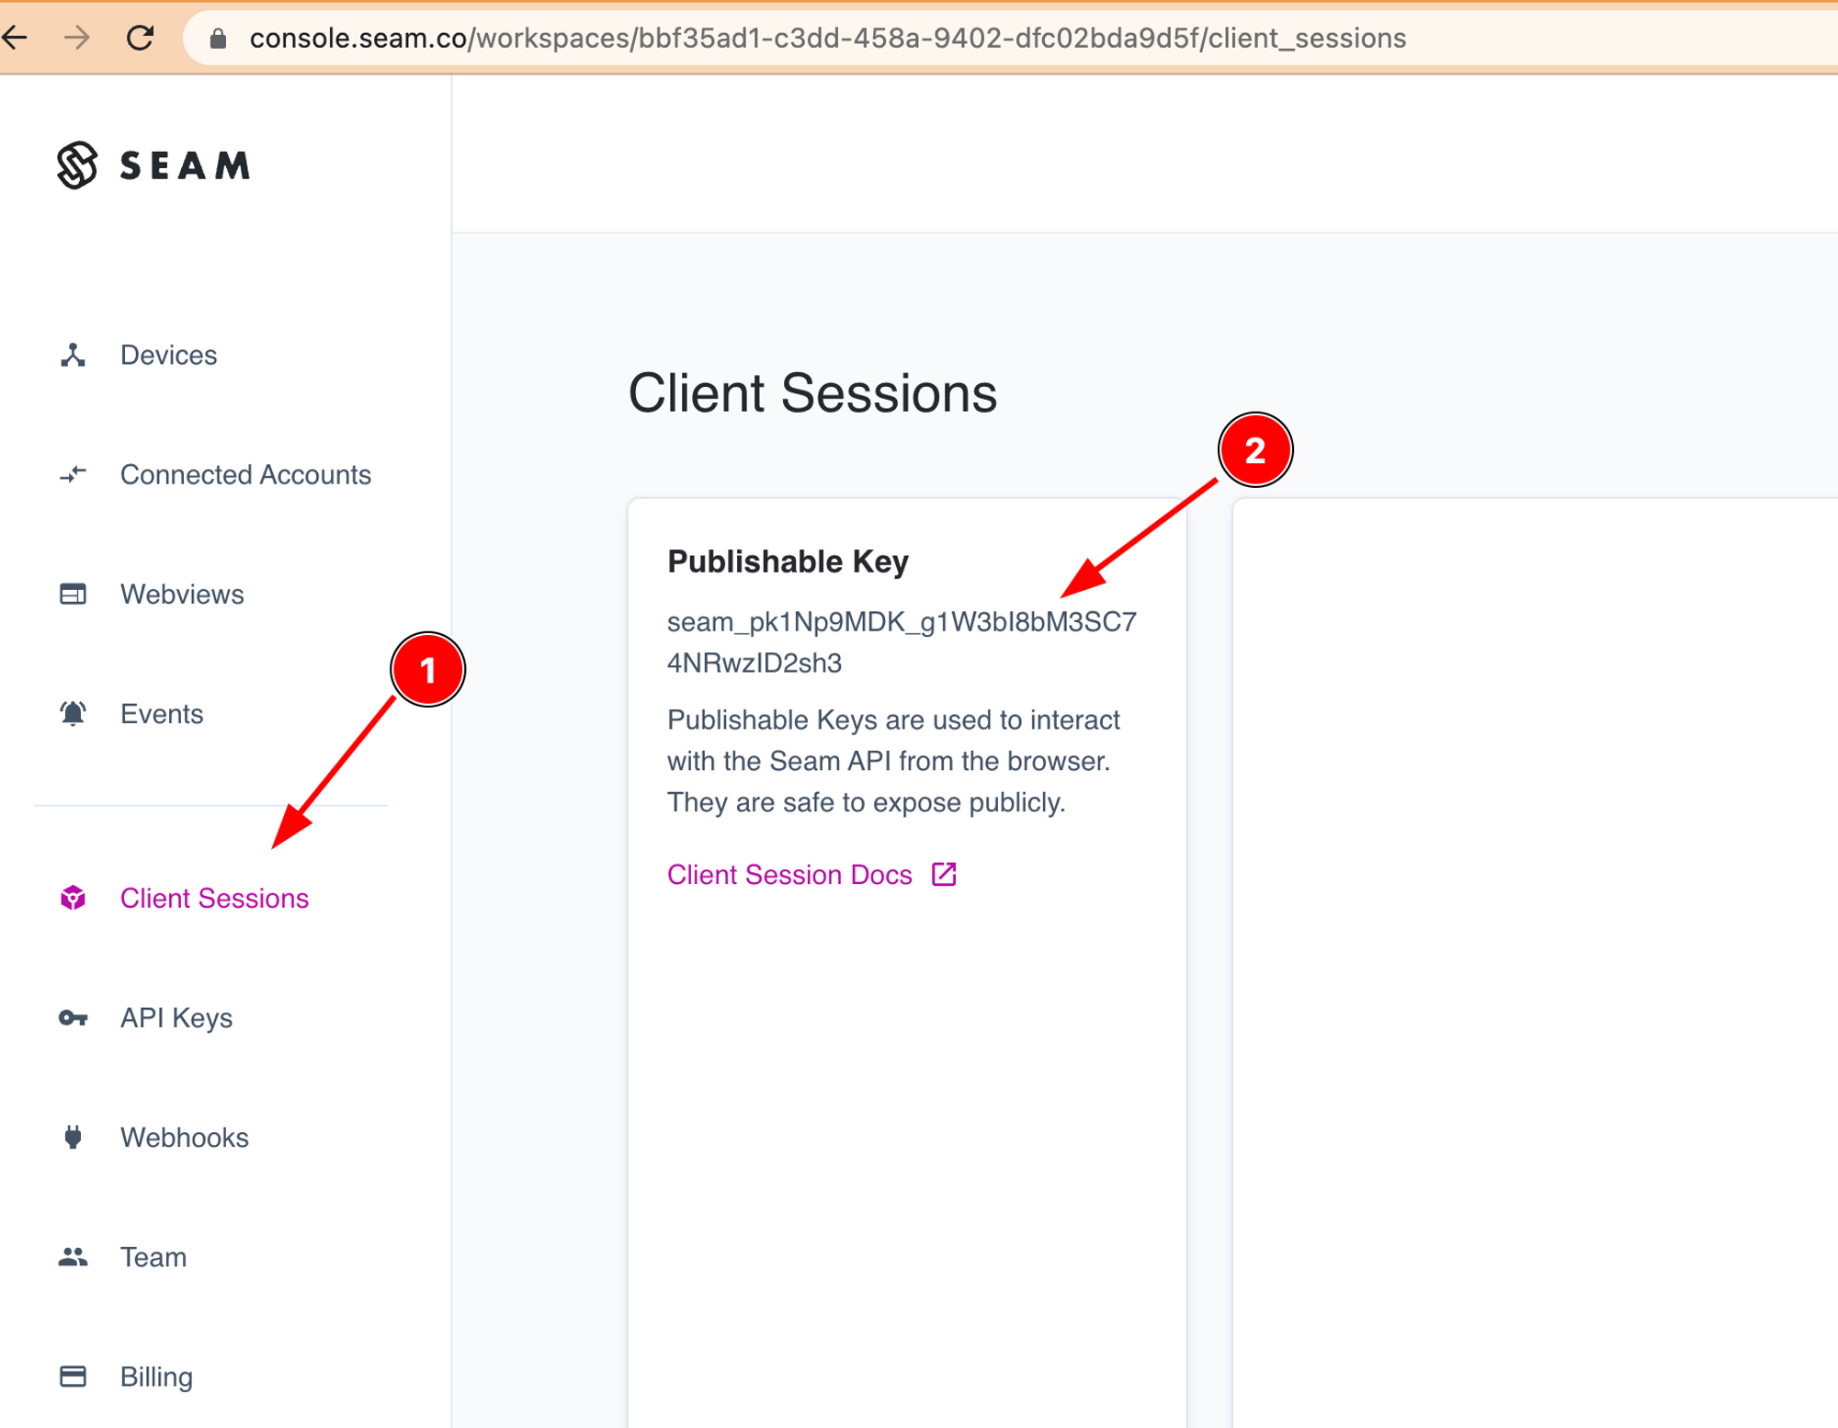The image size is (1838, 1428).
Task: Open the Webviews section
Action: [182, 594]
